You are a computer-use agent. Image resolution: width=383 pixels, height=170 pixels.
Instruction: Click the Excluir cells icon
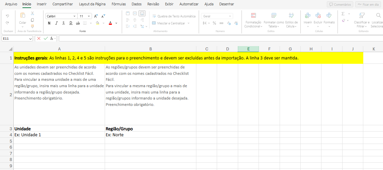point(318,16)
